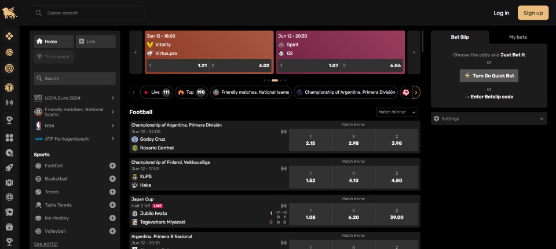This screenshot has height=249, width=556.
Task: Open the four-squares grid icon in rail
Action: 9,138
